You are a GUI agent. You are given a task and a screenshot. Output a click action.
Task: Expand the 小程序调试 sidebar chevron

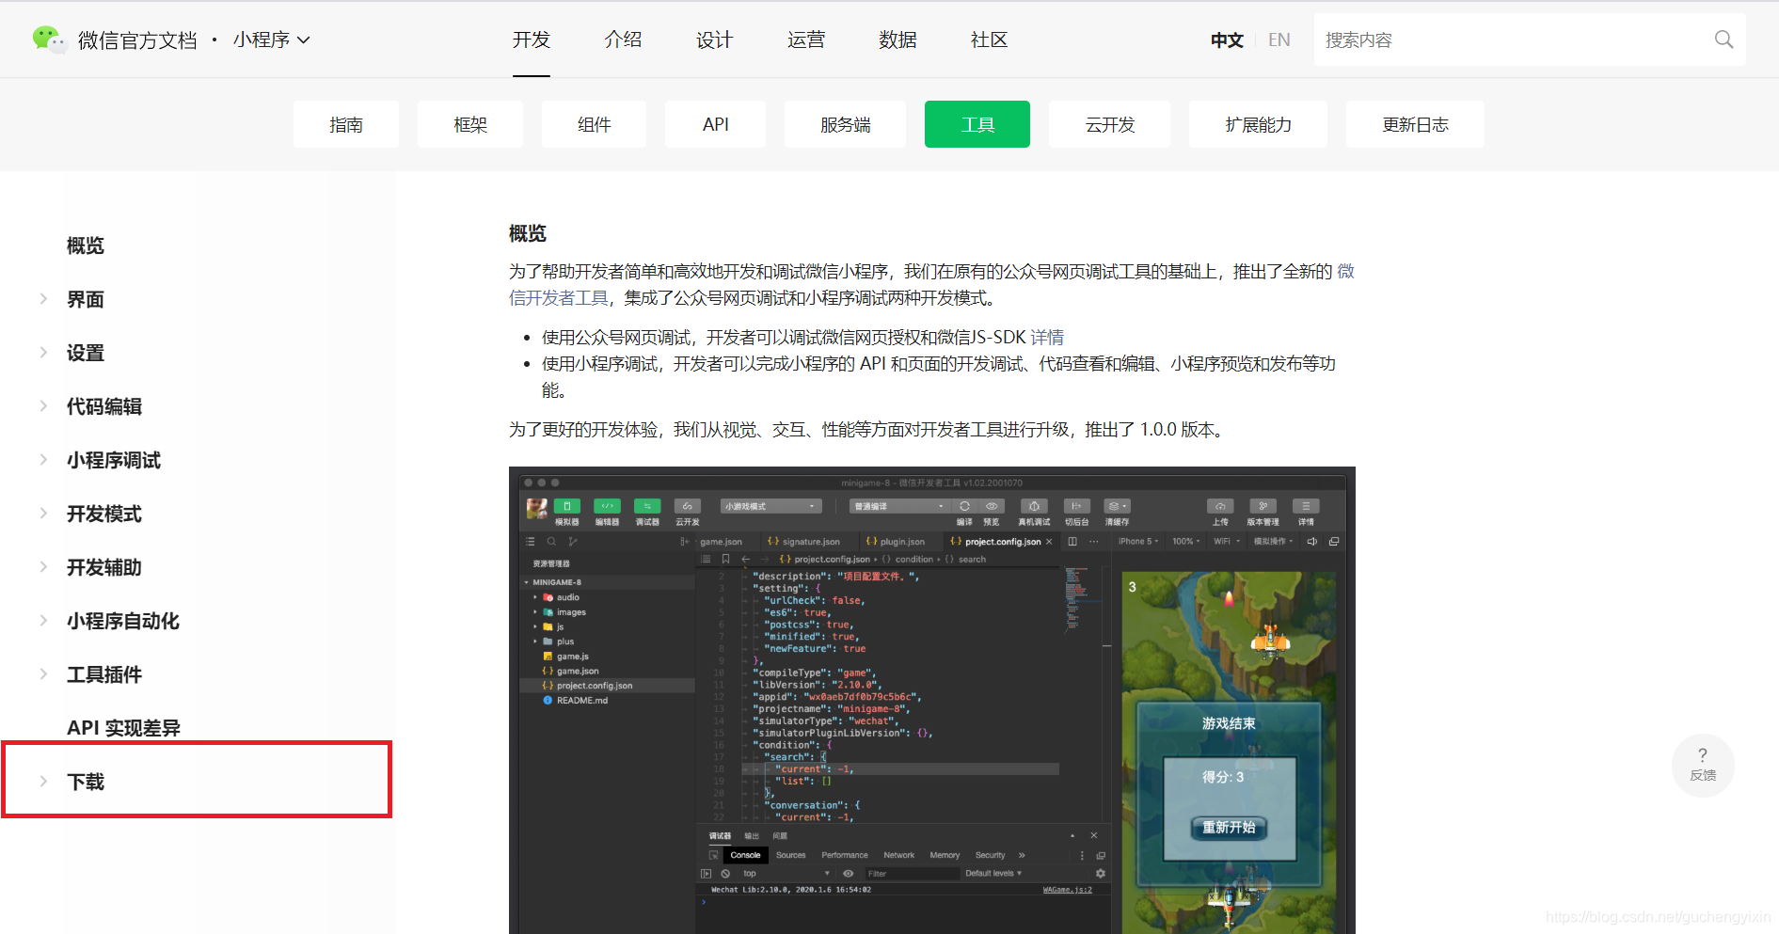pos(43,460)
